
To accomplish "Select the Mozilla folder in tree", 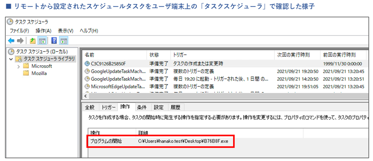I will pyautogui.click(x=39, y=73).
